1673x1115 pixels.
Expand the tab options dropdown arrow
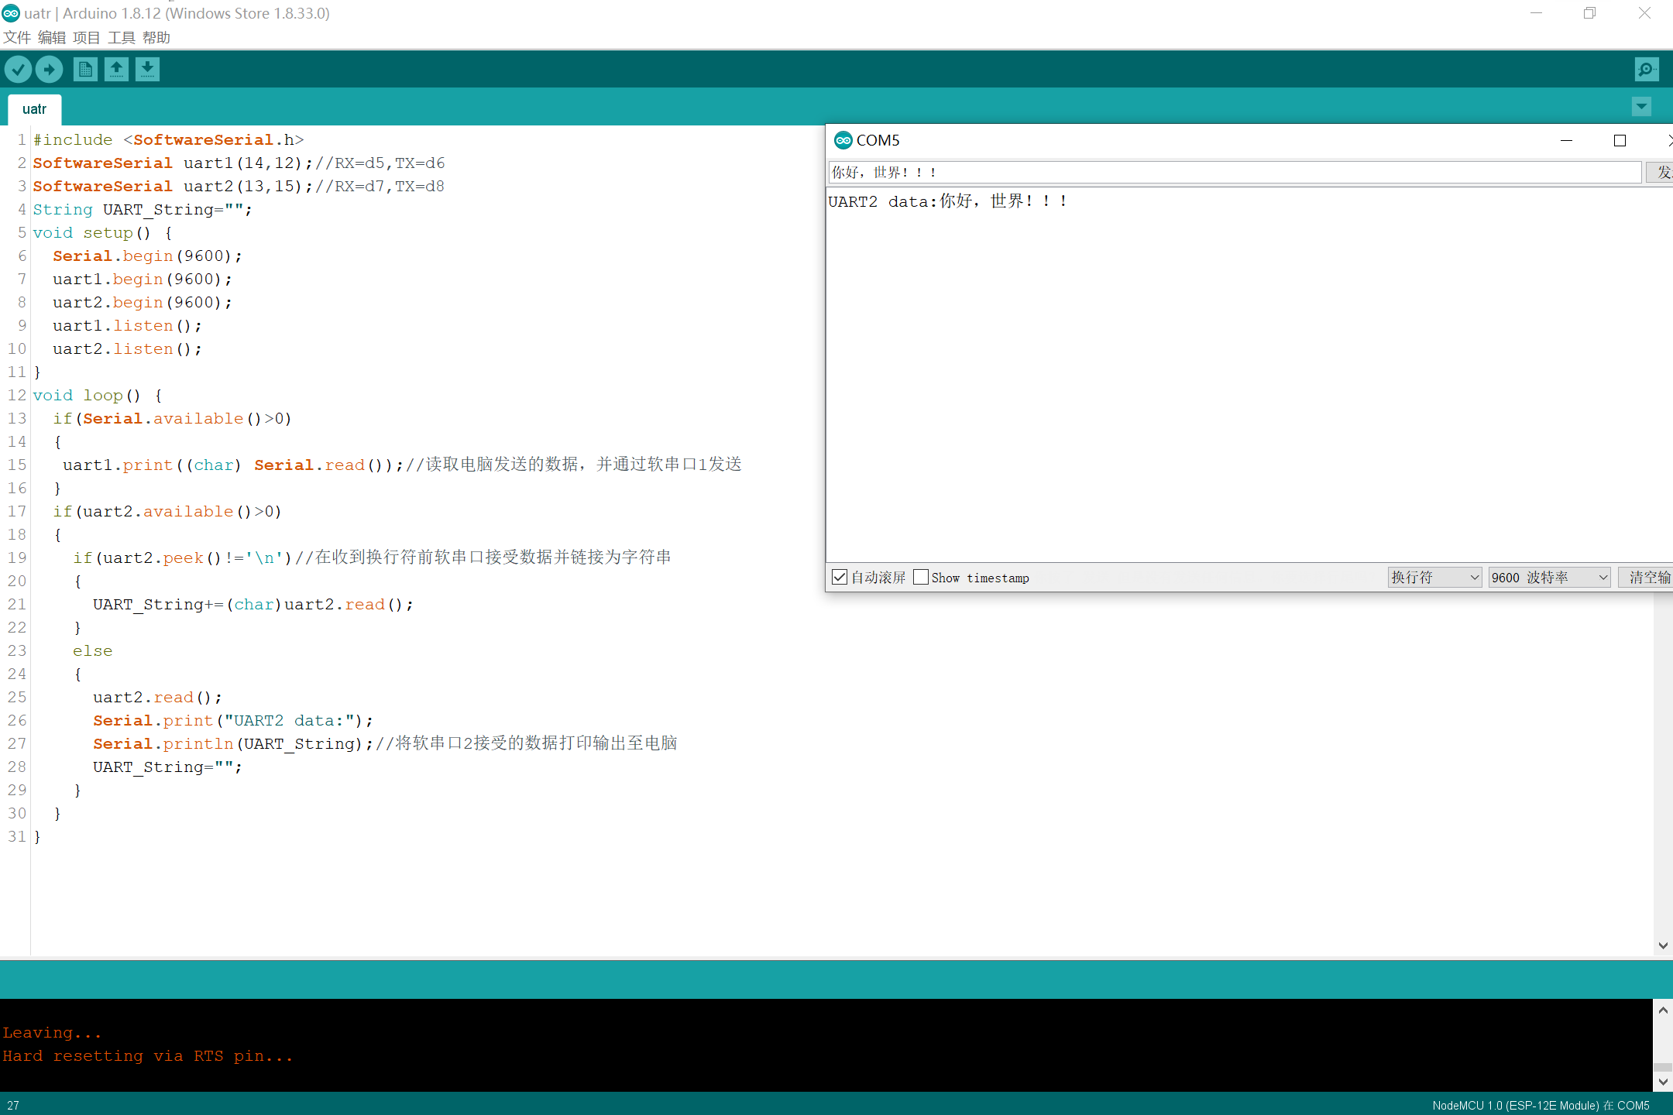[x=1641, y=107]
